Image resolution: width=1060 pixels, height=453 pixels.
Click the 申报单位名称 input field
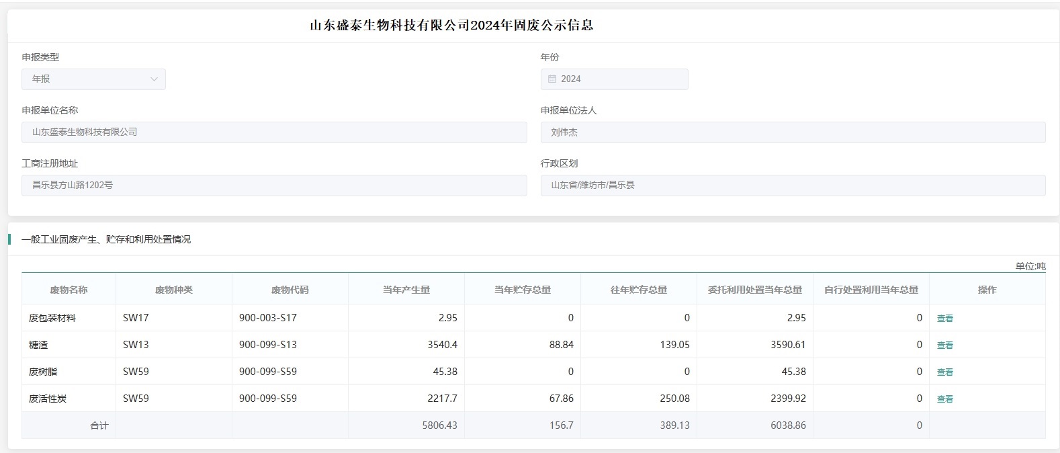click(x=274, y=132)
